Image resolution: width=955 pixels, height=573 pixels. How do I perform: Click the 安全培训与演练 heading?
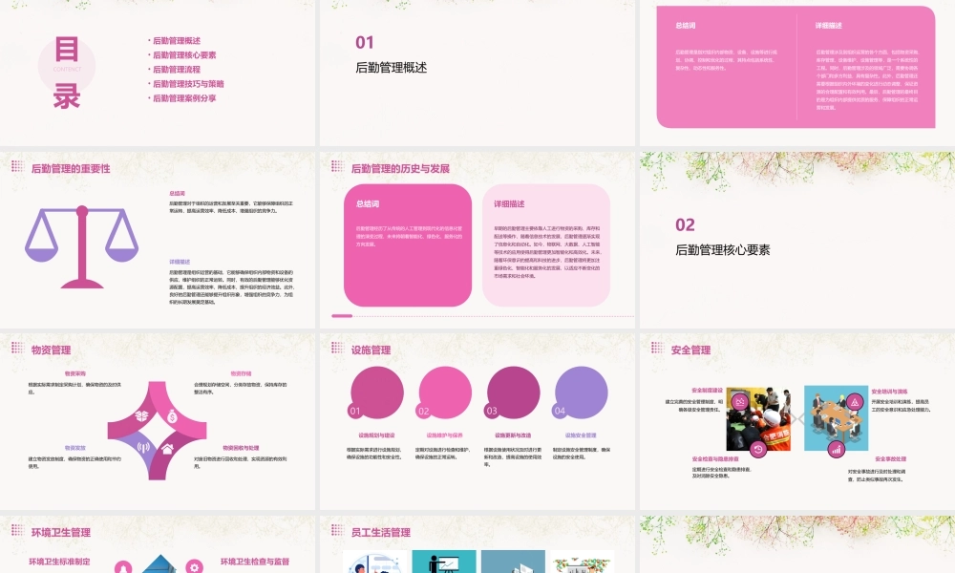[x=889, y=392]
